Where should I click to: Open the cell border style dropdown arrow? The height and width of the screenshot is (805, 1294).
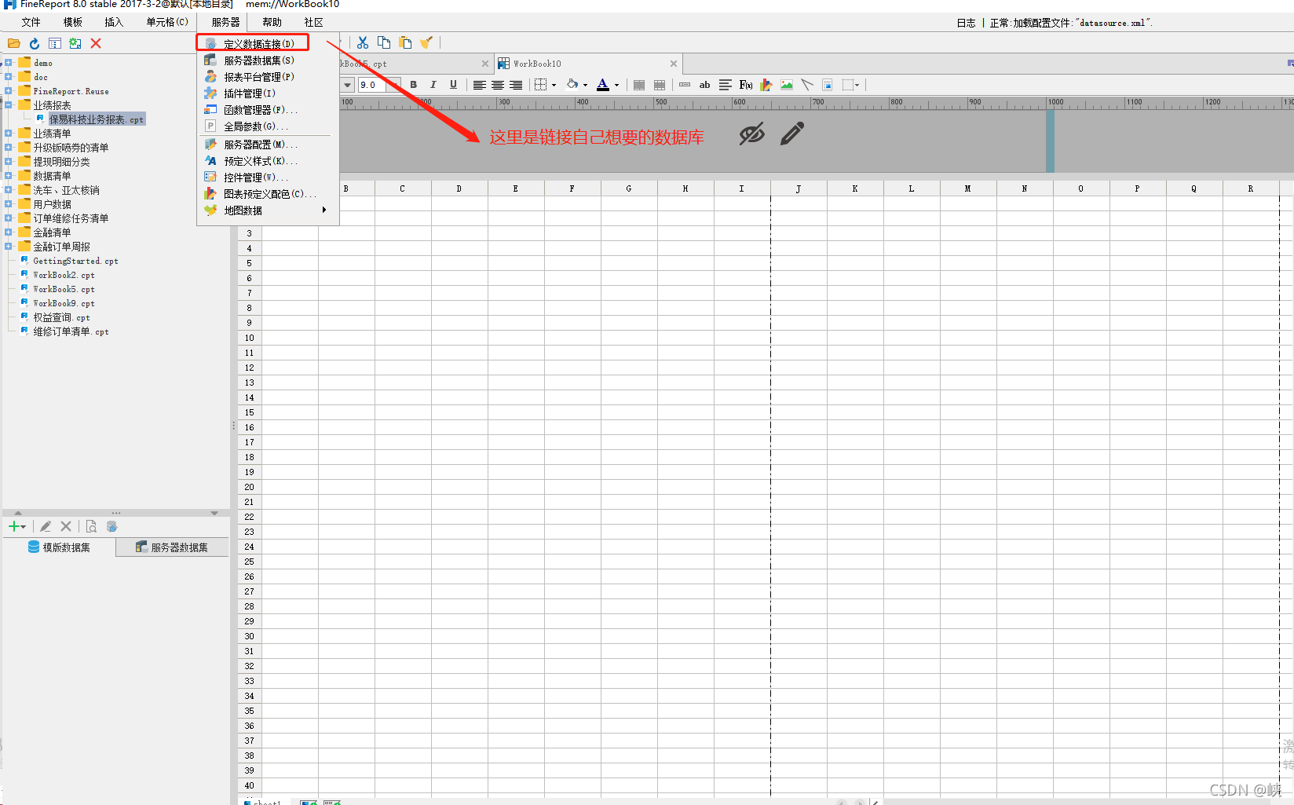click(x=554, y=85)
